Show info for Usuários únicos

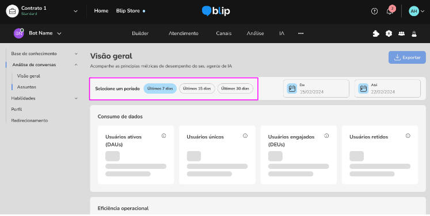coord(245,136)
